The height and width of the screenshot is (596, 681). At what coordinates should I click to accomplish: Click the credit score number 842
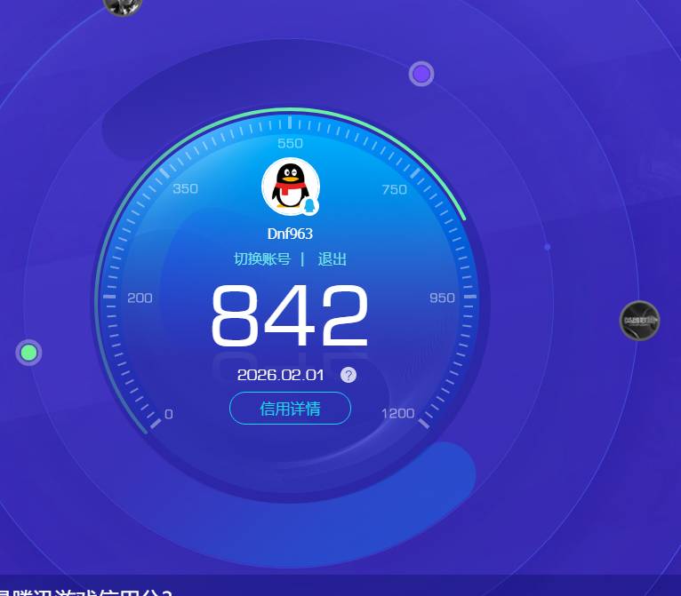coord(290,315)
